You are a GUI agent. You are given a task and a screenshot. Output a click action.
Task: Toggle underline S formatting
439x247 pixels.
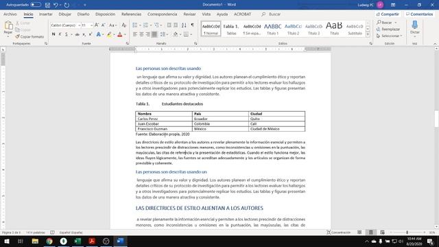coord(67,34)
